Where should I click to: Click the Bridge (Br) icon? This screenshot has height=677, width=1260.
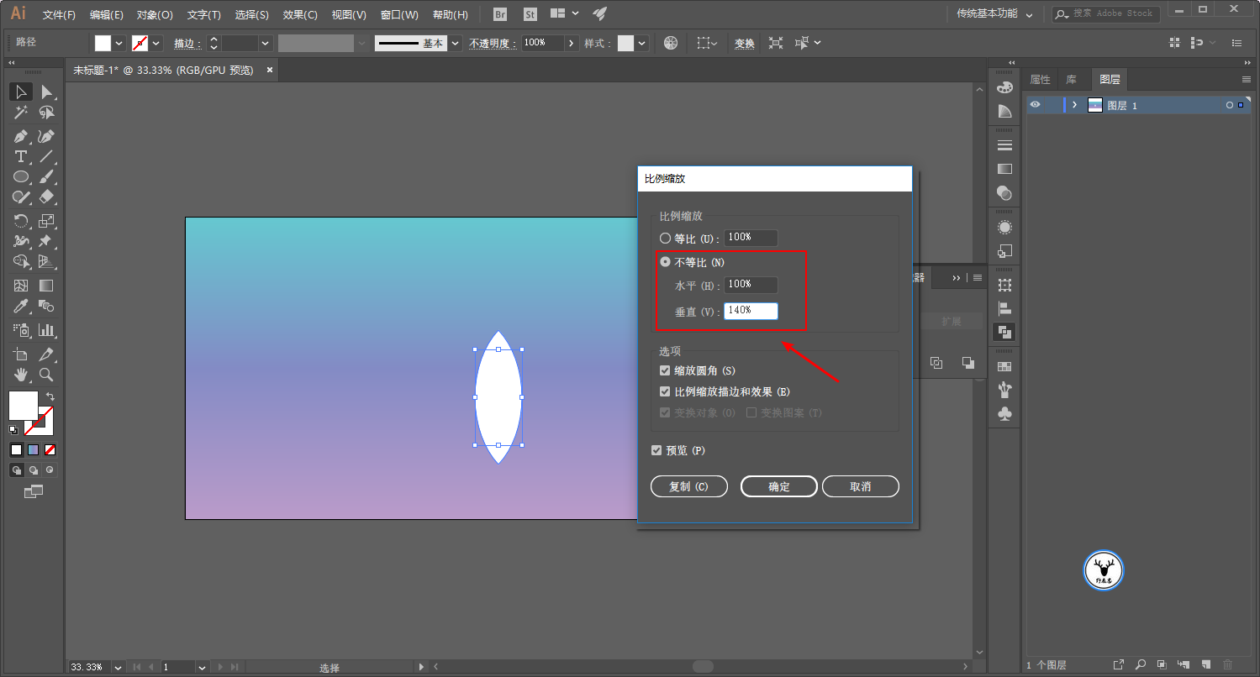(x=500, y=14)
